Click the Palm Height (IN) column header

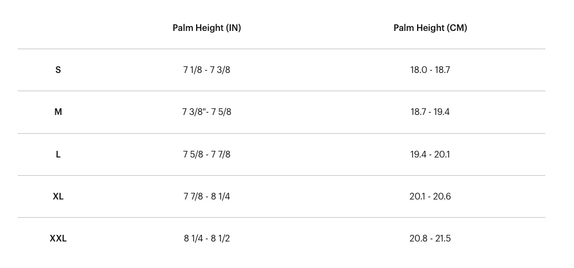click(207, 28)
